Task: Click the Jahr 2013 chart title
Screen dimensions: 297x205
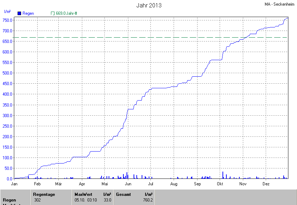Action: click(x=149, y=6)
